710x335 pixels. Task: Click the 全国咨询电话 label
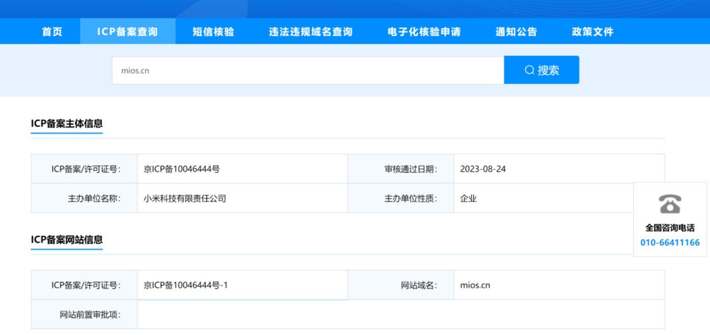coord(669,228)
